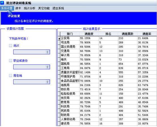Select the 公安局 cell

point(70,38)
